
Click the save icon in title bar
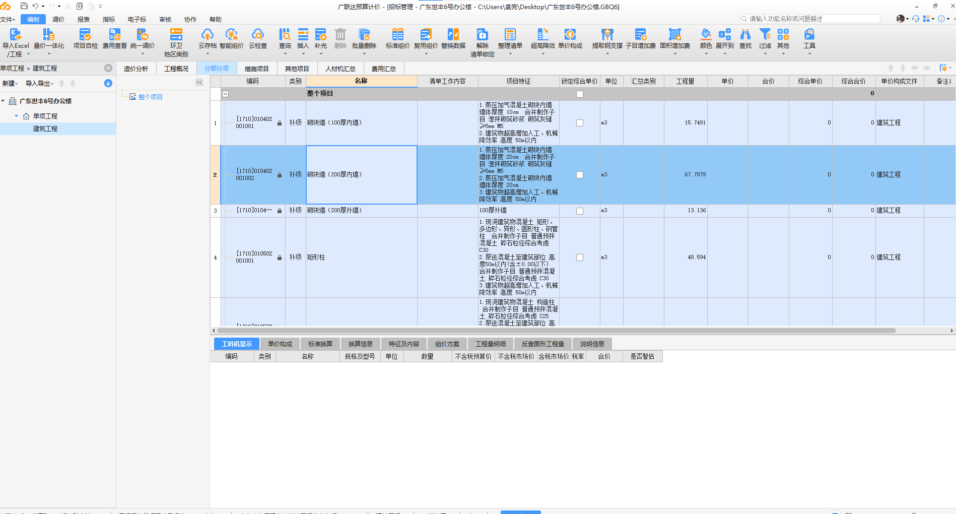tap(24, 7)
